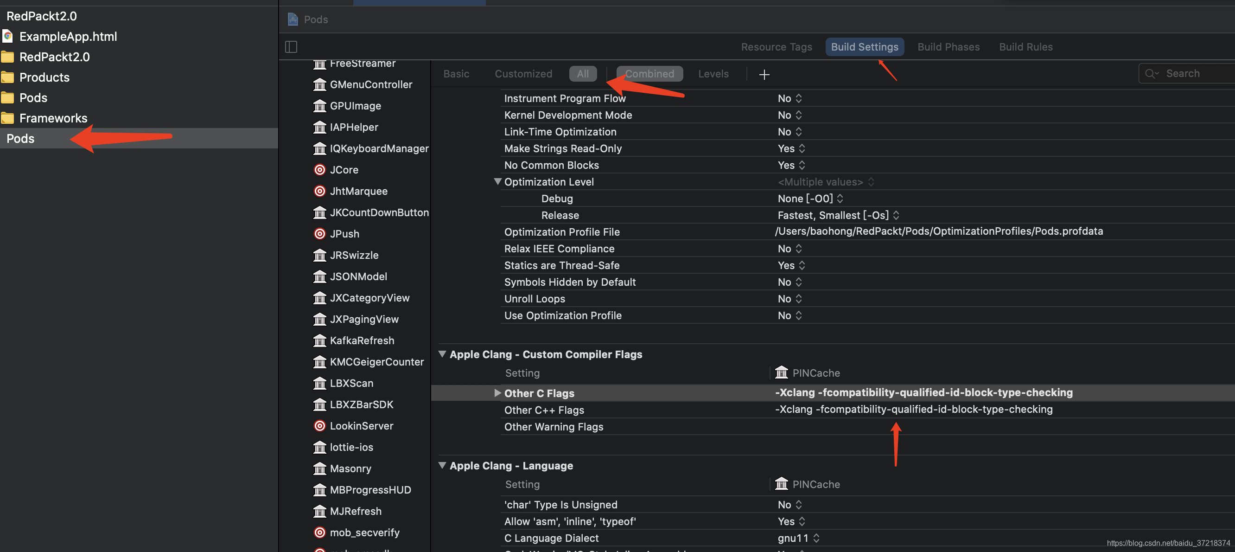This screenshot has height=552, width=1235.
Task: Select the LookinServer pod icon
Action: 319,426
